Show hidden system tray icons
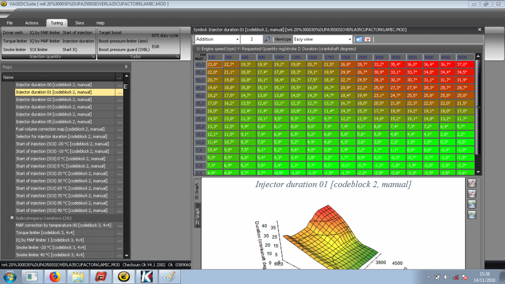 pos(429,277)
